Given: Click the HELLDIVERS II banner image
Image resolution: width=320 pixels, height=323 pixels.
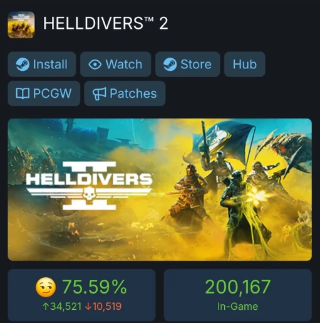Looking at the screenshot, I should 160,189.
